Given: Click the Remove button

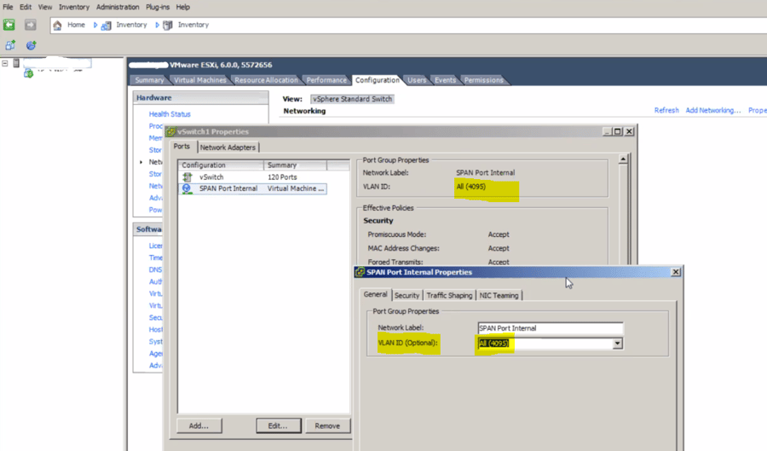Looking at the screenshot, I should [x=327, y=425].
